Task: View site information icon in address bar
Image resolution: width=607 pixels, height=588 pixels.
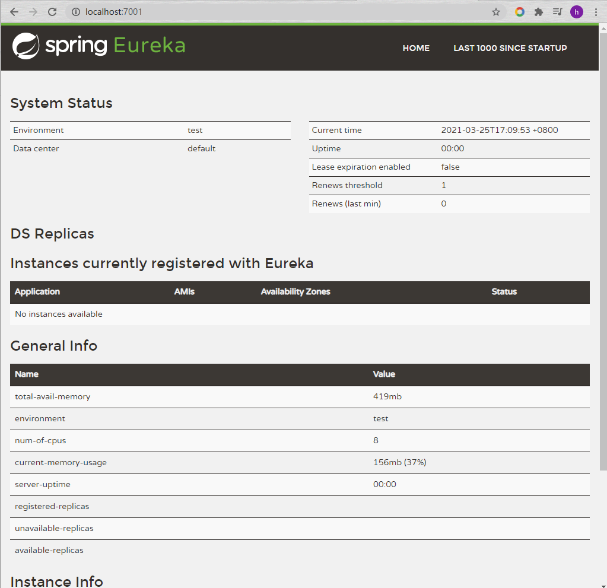Action: pos(76,12)
